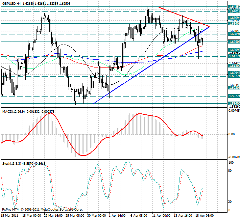Click the 1.5977 price level label
The width and height of the screenshot is (240, 218).
point(234,96)
